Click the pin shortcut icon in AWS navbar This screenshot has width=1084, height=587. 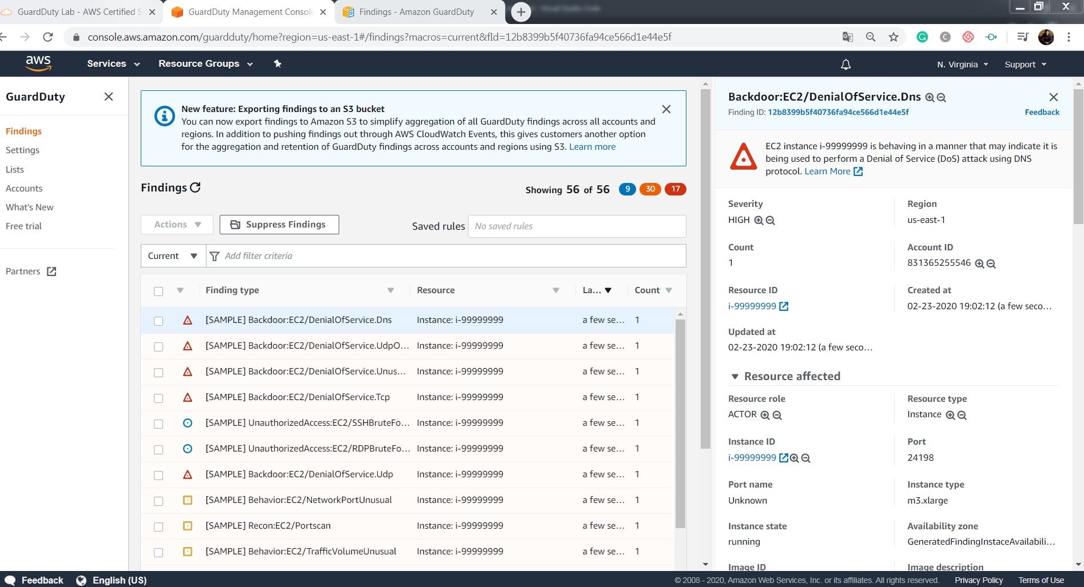(x=277, y=63)
